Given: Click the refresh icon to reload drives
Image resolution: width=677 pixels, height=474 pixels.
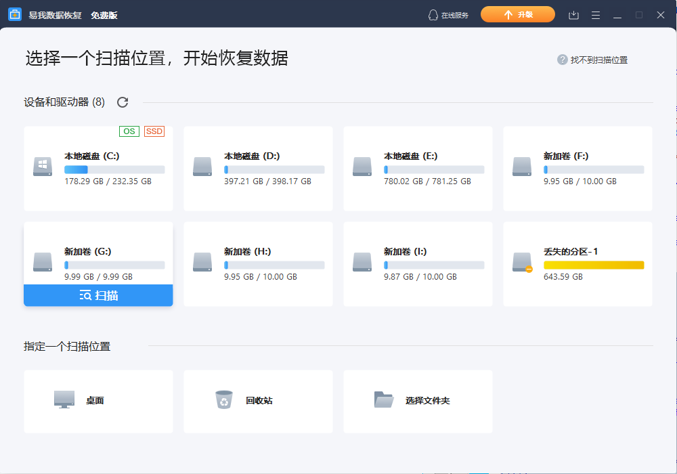Looking at the screenshot, I should pos(122,102).
